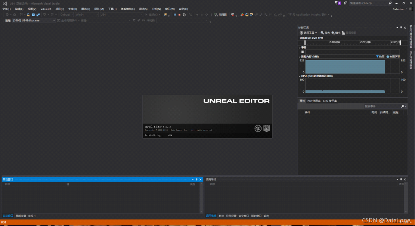Image resolution: width=415 pixels, height=226 pixels.
Task: Click the 搜索事件 search events field
Action: [x=382, y=106]
